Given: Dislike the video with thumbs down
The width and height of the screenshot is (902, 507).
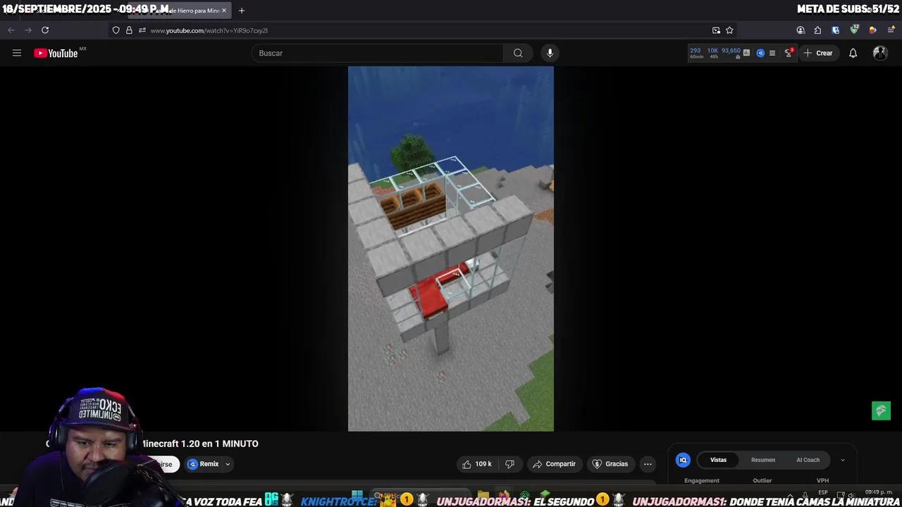Looking at the screenshot, I should pyautogui.click(x=509, y=464).
